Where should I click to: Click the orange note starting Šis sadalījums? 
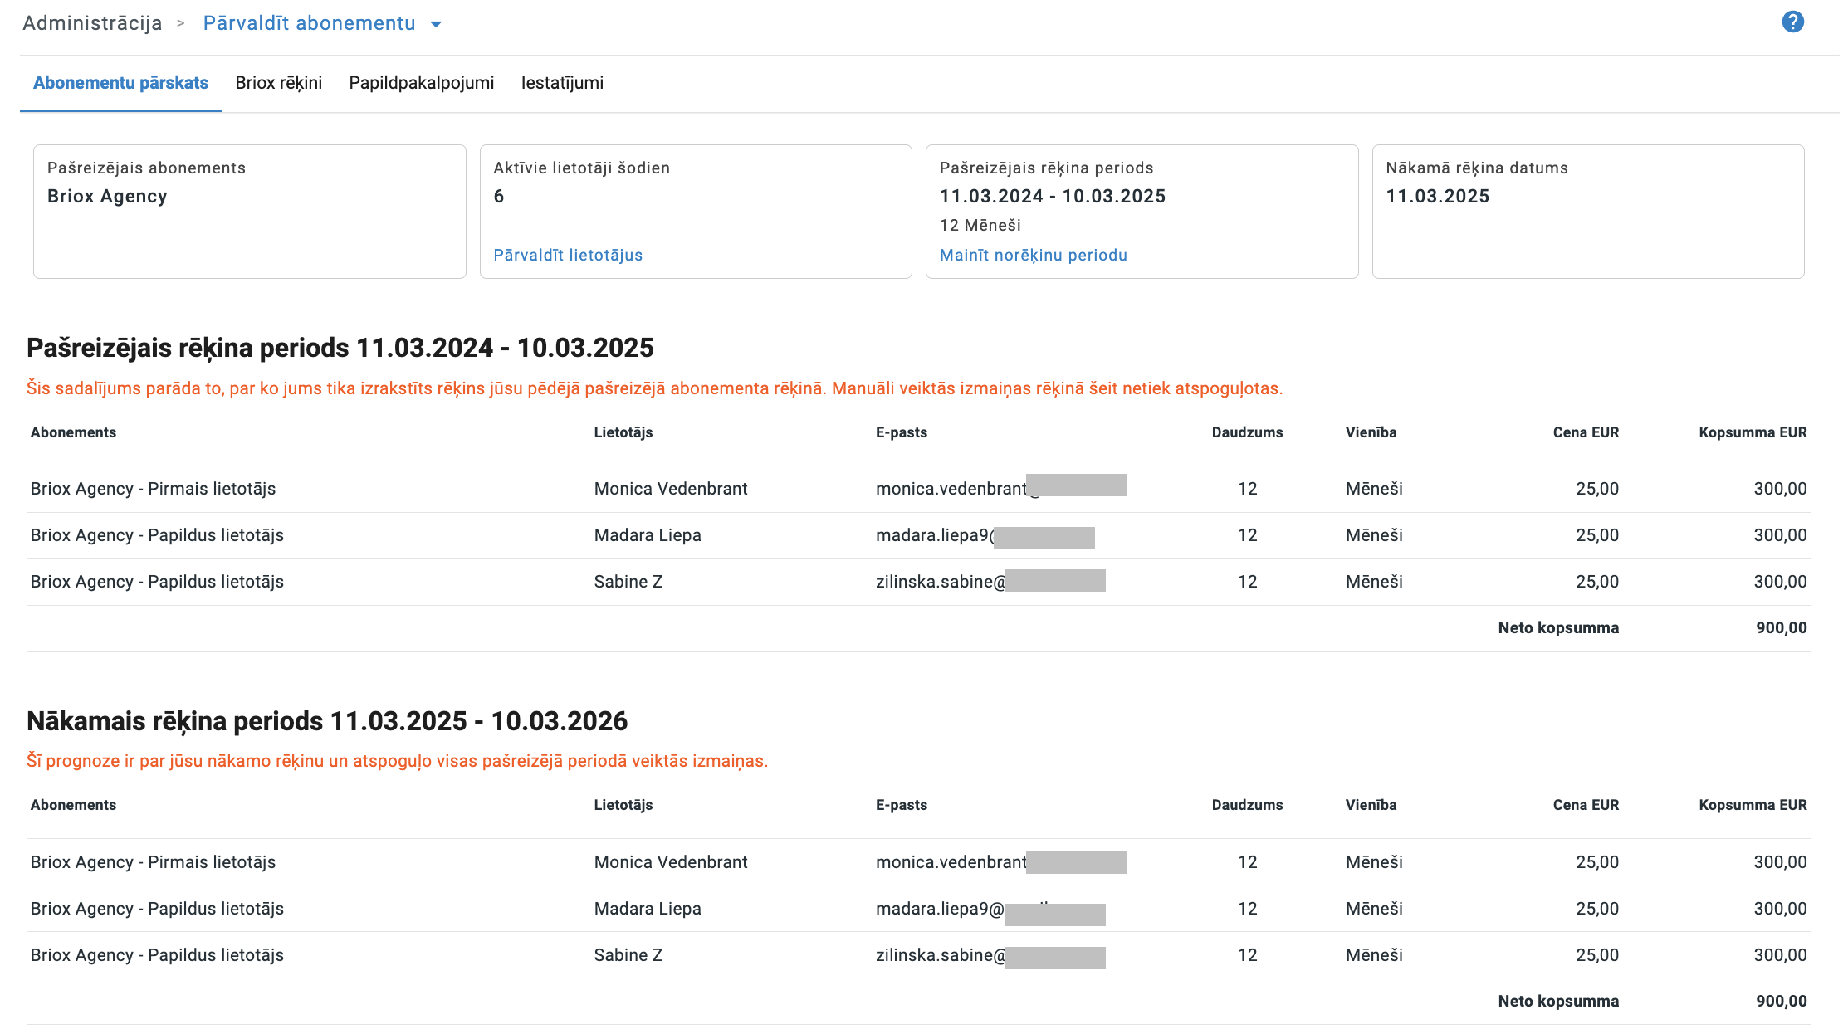[654, 388]
